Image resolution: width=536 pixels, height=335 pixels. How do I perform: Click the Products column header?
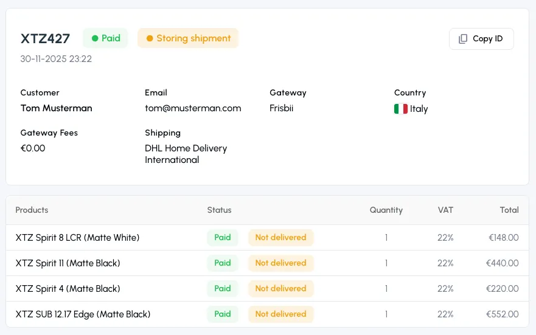[x=32, y=210]
